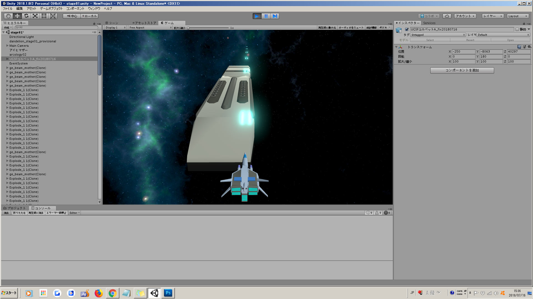The height and width of the screenshot is (299, 533).
Task: Select the Move tool icon
Action: 17,16
